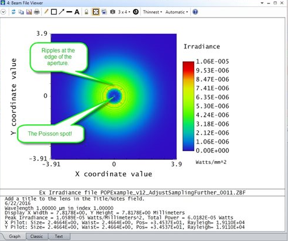Open the Automatic dropdown
This screenshot has height=241, width=288.
(x=177, y=12)
